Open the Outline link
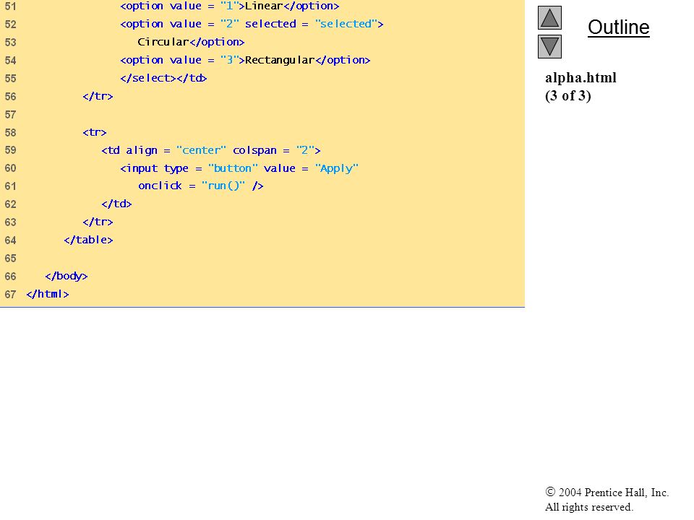 [618, 27]
